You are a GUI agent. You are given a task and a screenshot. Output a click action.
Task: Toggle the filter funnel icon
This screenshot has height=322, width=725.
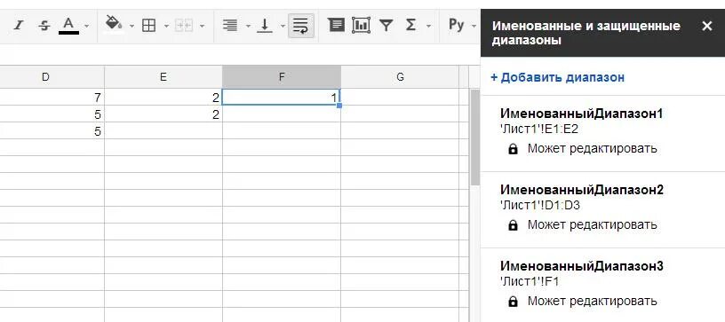pyautogui.click(x=386, y=25)
